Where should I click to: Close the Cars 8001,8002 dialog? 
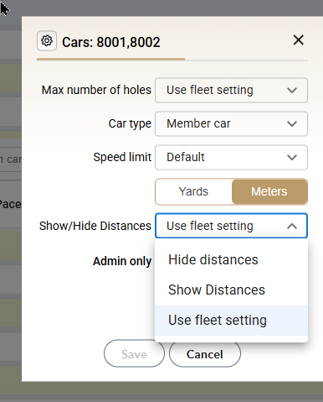[298, 40]
